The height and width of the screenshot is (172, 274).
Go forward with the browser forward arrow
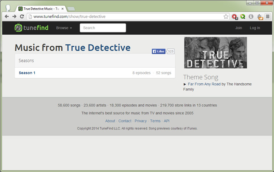coord(14,16)
